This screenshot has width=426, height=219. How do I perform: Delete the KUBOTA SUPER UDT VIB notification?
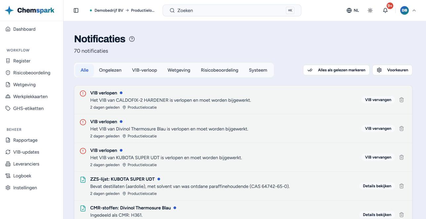(x=402, y=157)
